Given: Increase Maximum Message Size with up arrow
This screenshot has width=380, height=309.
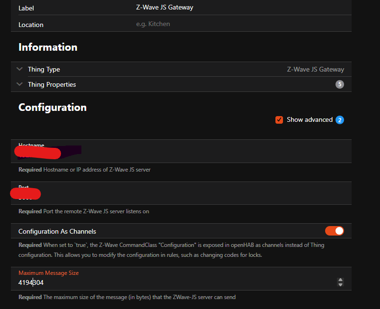Looking at the screenshot, I should (340, 280).
